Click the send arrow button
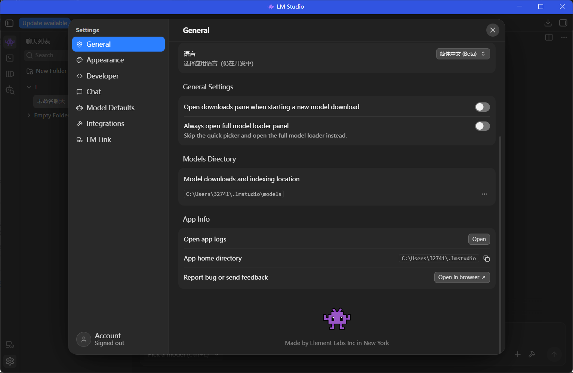This screenshot has height=373, width=573. (554, 354)
